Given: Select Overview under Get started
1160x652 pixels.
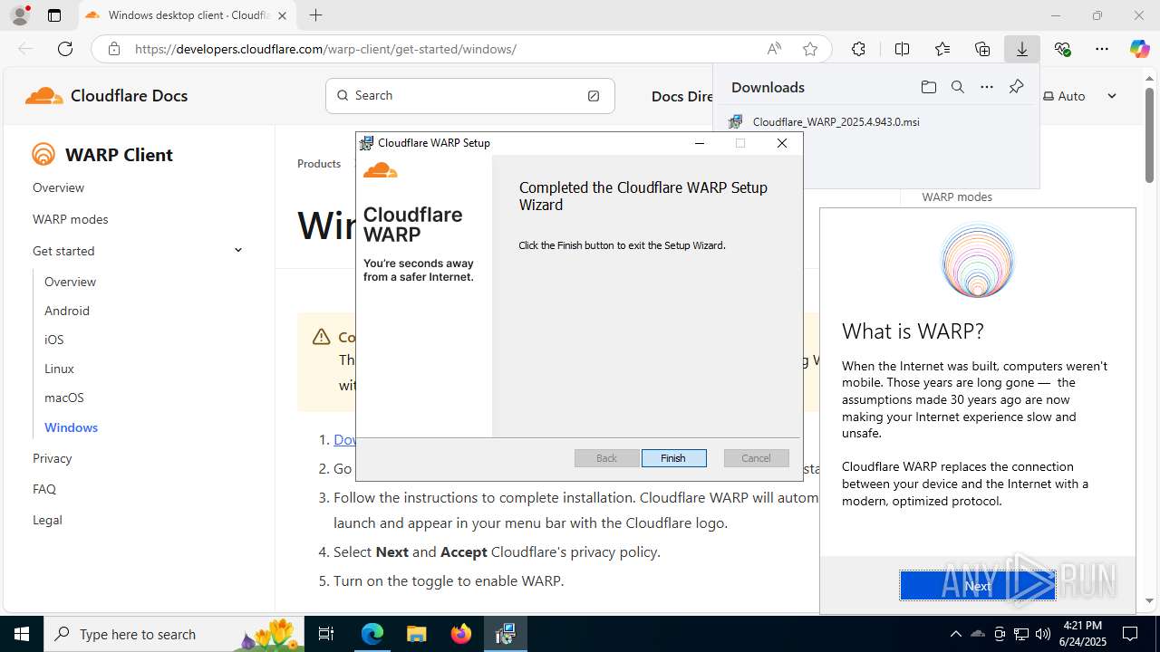Looking at the screenshot, I should (x=70, y=282).
